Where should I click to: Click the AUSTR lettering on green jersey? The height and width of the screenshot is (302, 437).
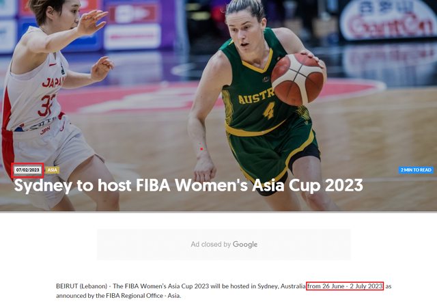click(x=257, y=96)
